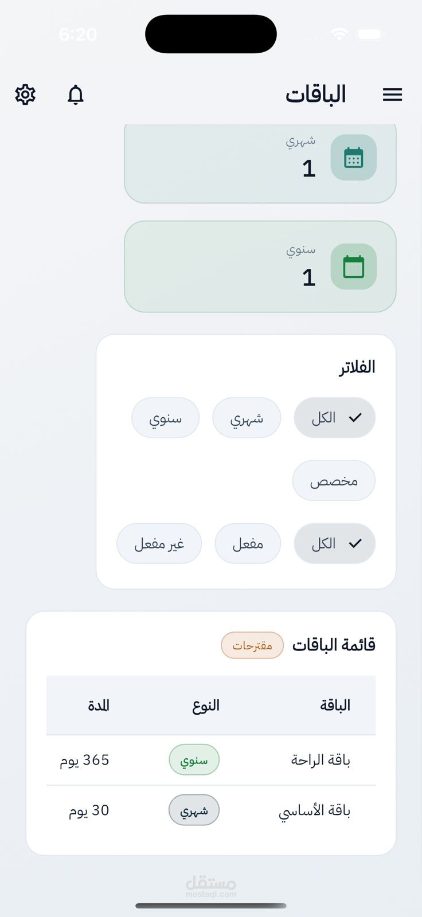Select the مخصص filter chip
The image size is (422, 917).
pyautogui.click(x=334, y=481)
